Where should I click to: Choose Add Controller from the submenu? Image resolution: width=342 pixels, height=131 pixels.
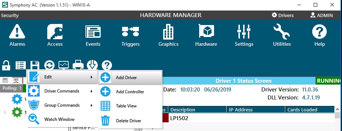click(x=130, y=91)
